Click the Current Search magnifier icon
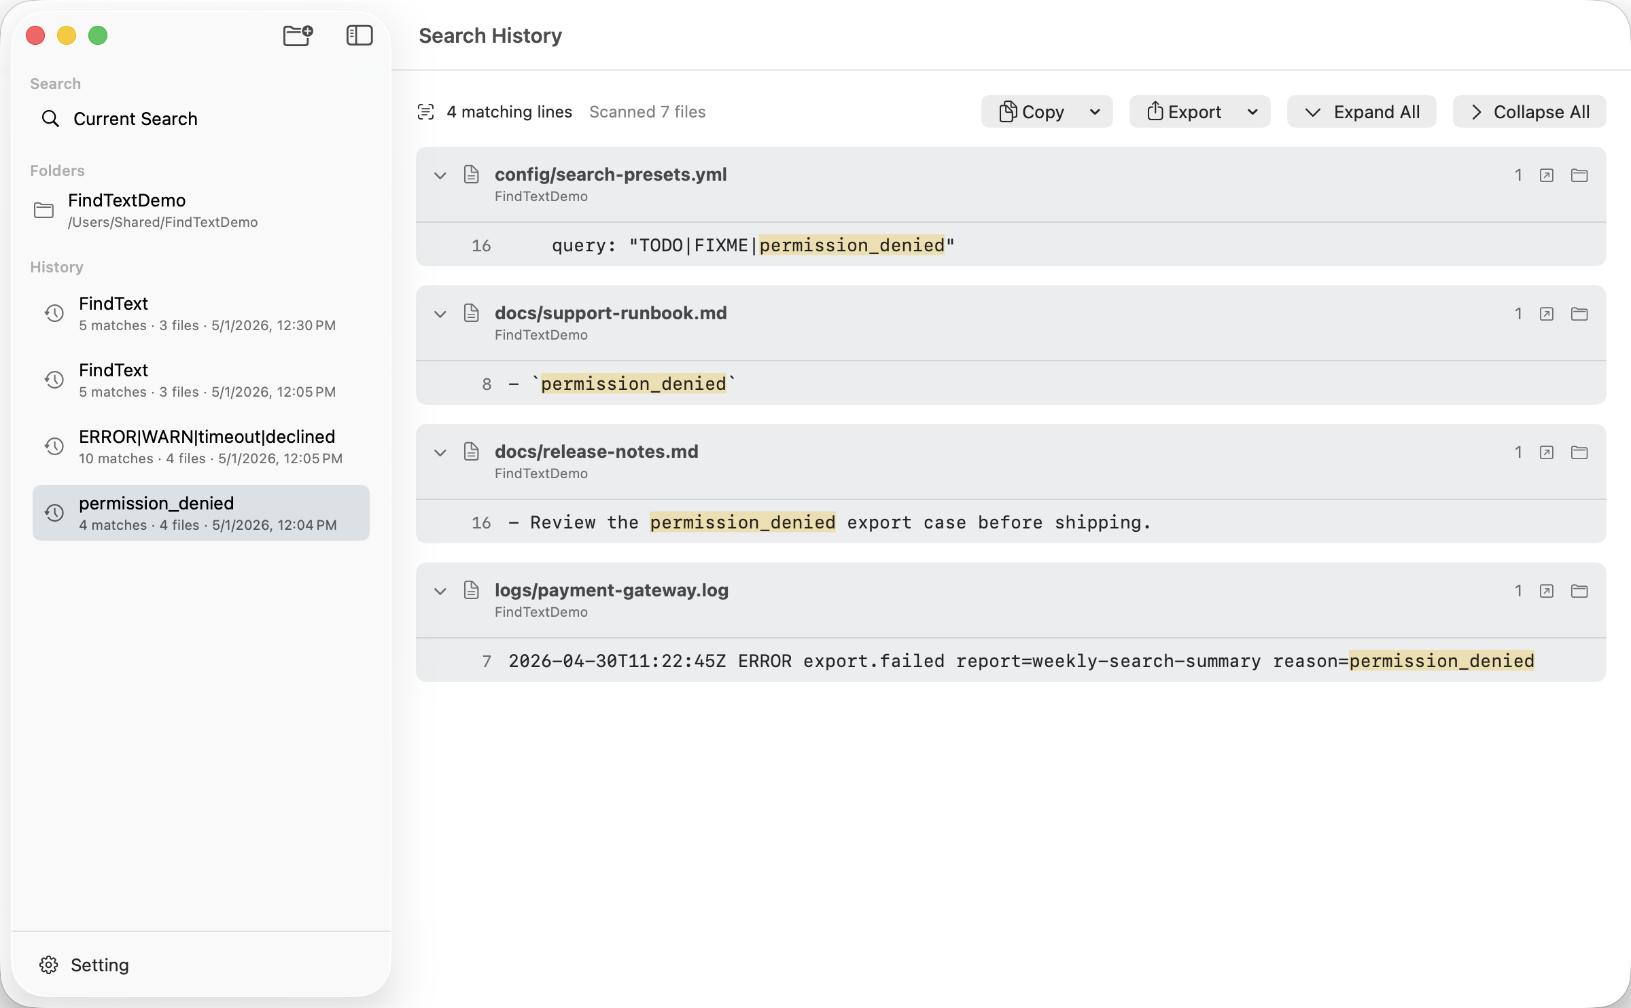The width and height of the screenshot is (1631, 1008). (50, 119)
